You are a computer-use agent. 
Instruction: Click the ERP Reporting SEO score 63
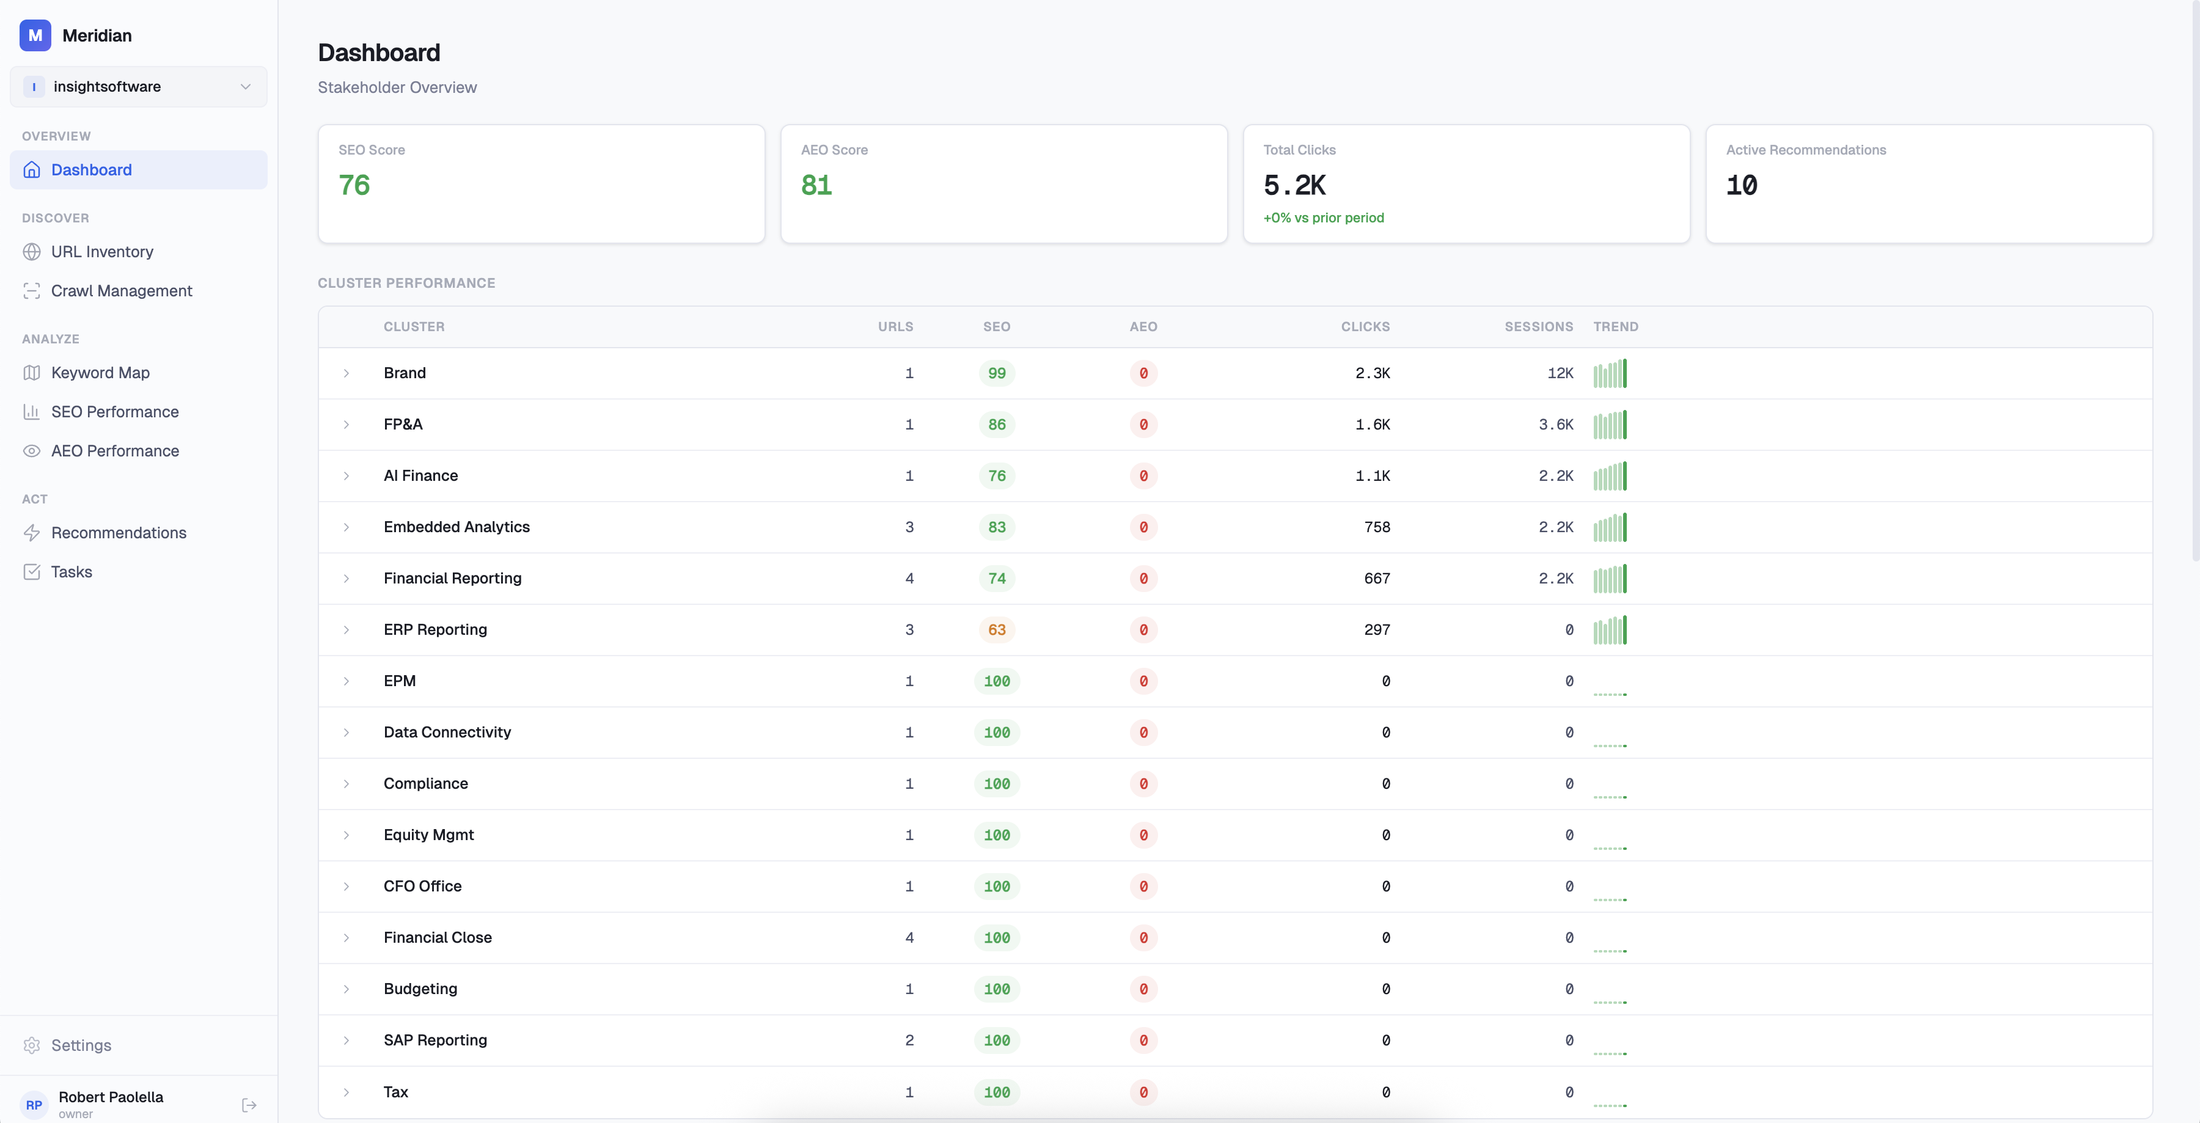[997, 629]
